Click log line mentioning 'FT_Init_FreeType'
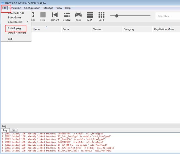Screen dimensions: 180x154 pos(56,137)
